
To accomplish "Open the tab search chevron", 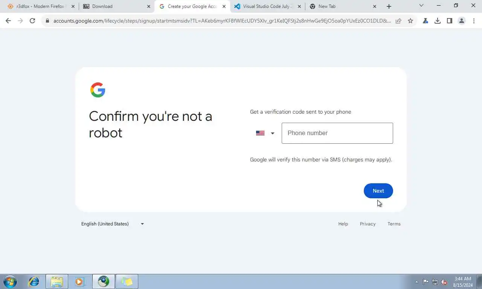I will coord(421,6).
